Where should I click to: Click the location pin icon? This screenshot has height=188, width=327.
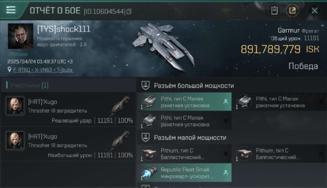click(x=10, y=70)
